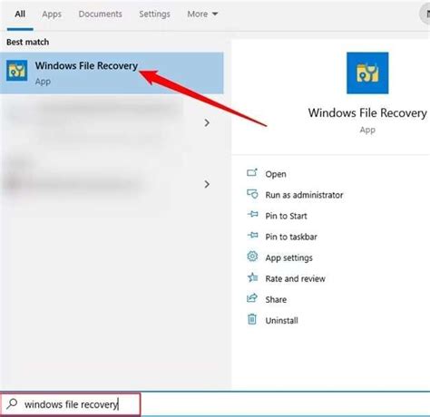Click the Share arrow icon
Screen dimensions: 430x417
(252, 298)
